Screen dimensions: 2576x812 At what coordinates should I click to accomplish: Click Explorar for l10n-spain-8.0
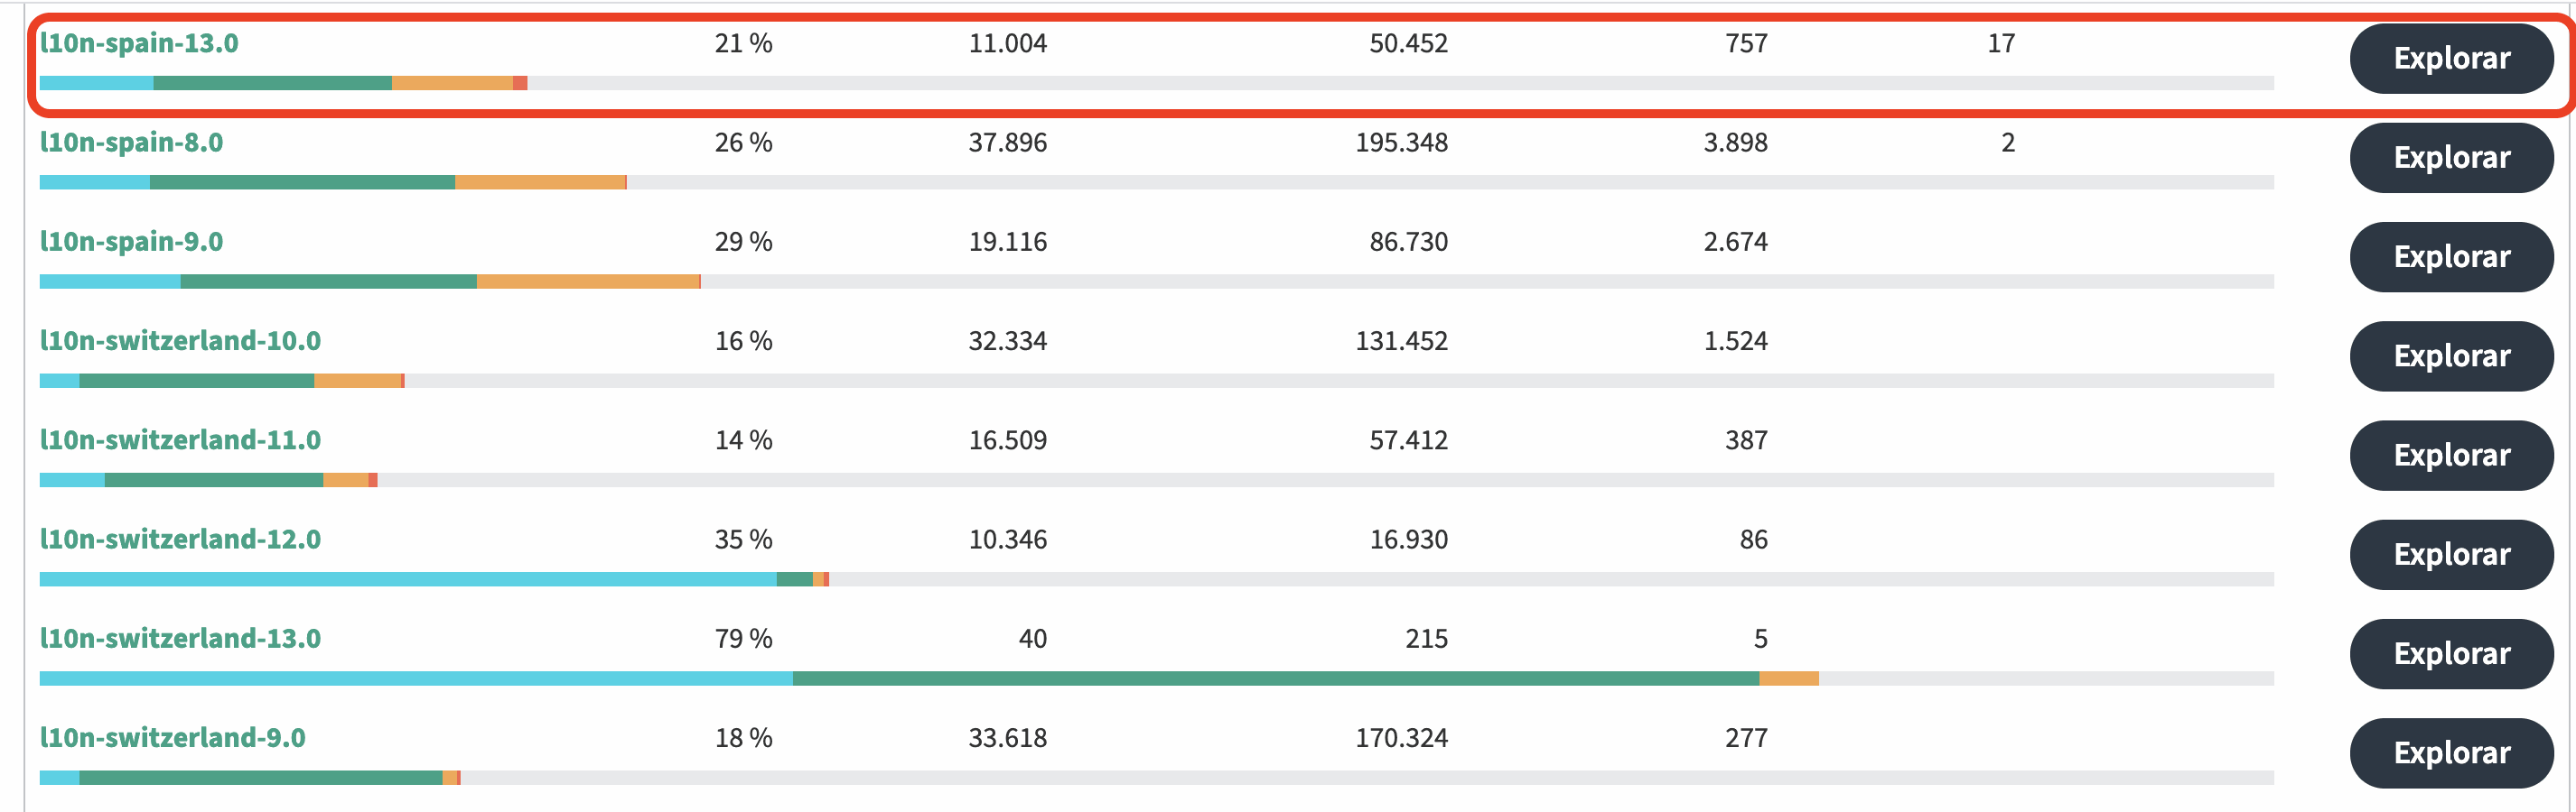pyautogui.click(x=2451, y=158)
